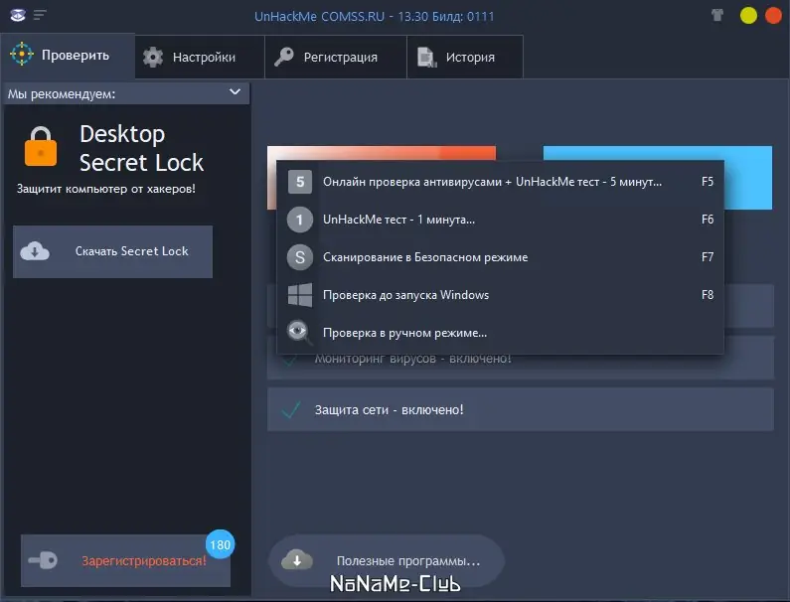Image resolution: width=790 pixels, height=602 pixels.
Task: Click the yellow minimize circle
Action: tap(748, 16)
